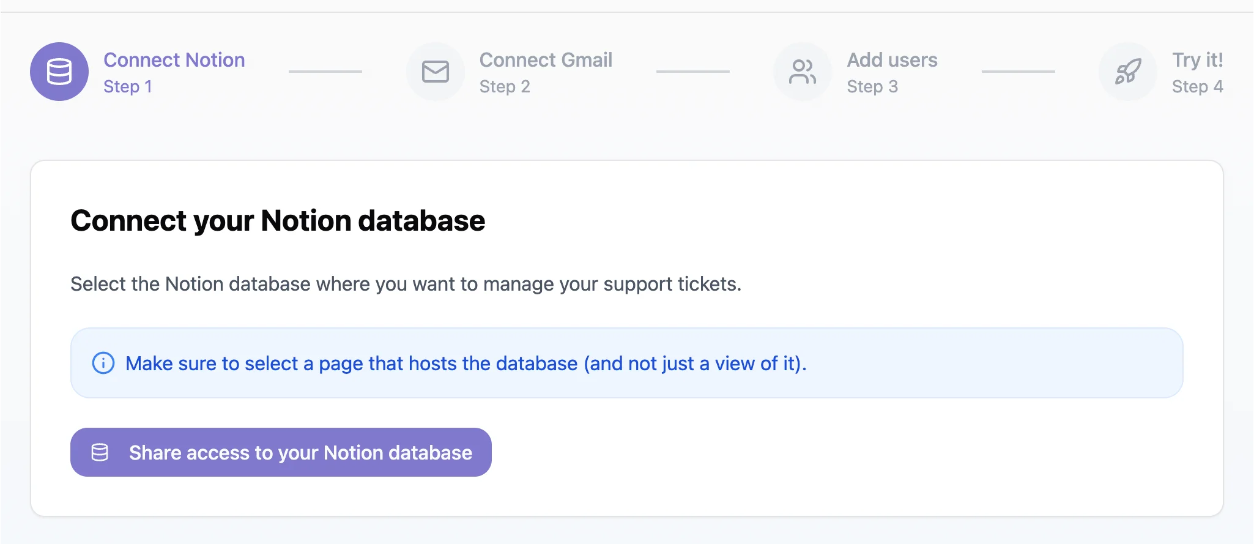Click the "Step 4" subtitle text
1254x544 pixels.
point(1197,87)
